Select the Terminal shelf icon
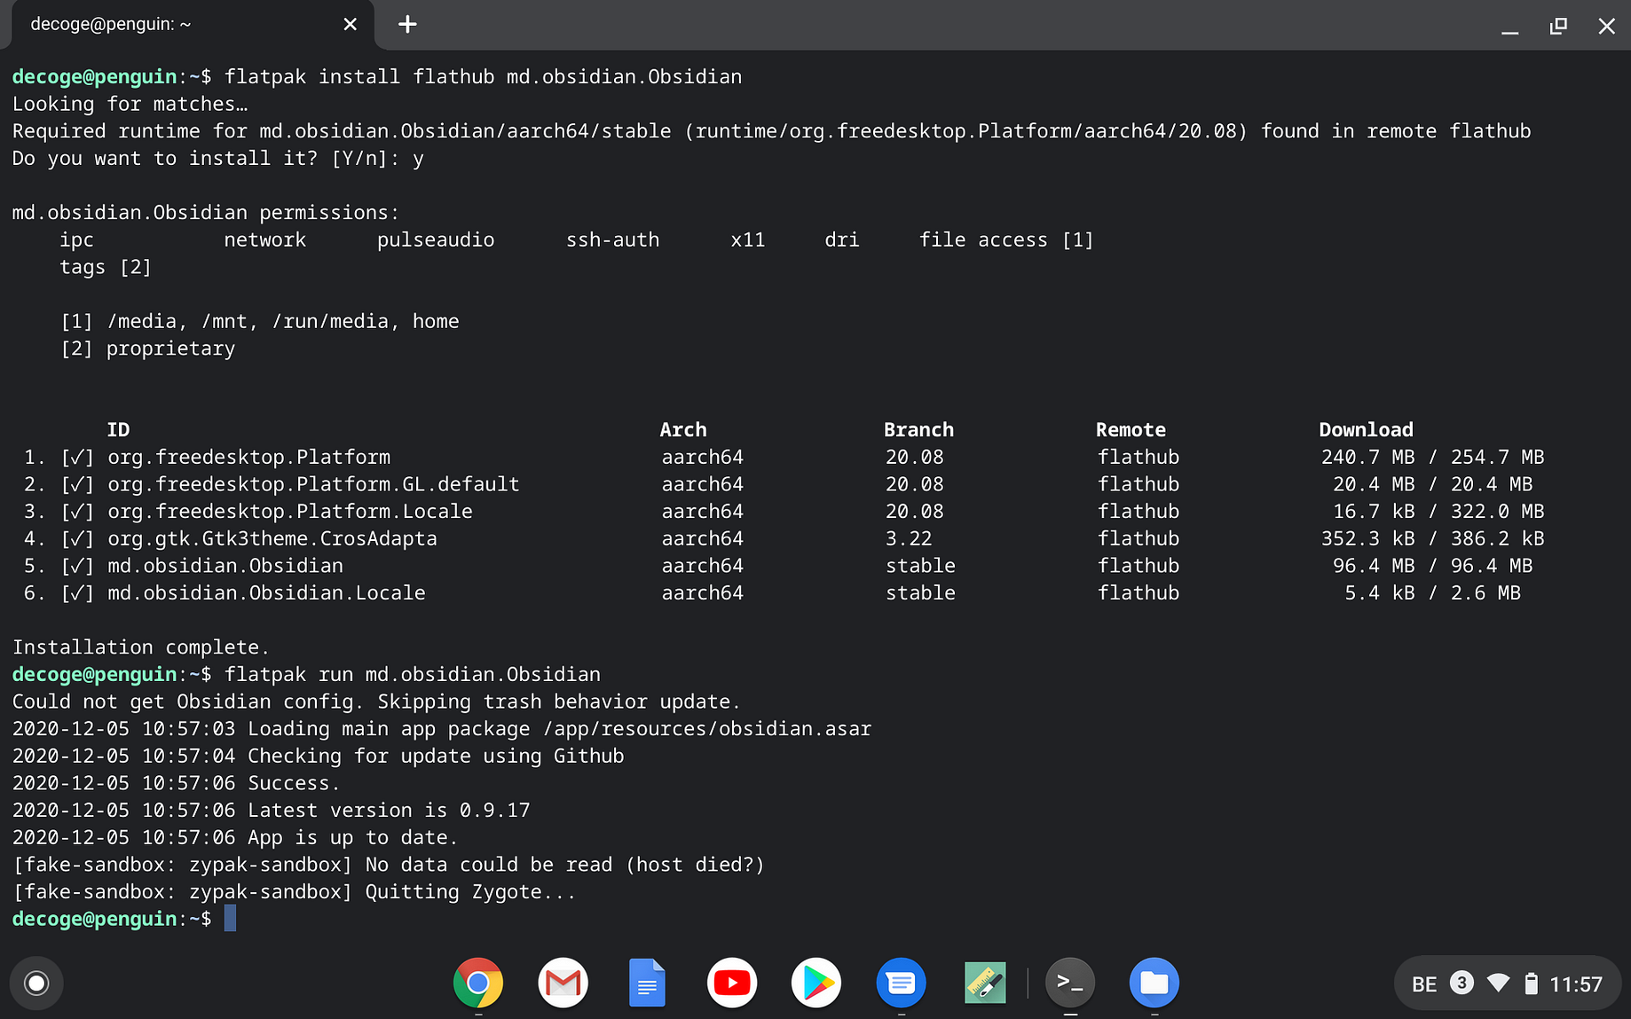Viewport: 1631px width, 1019px height. tap(1070, 983)
